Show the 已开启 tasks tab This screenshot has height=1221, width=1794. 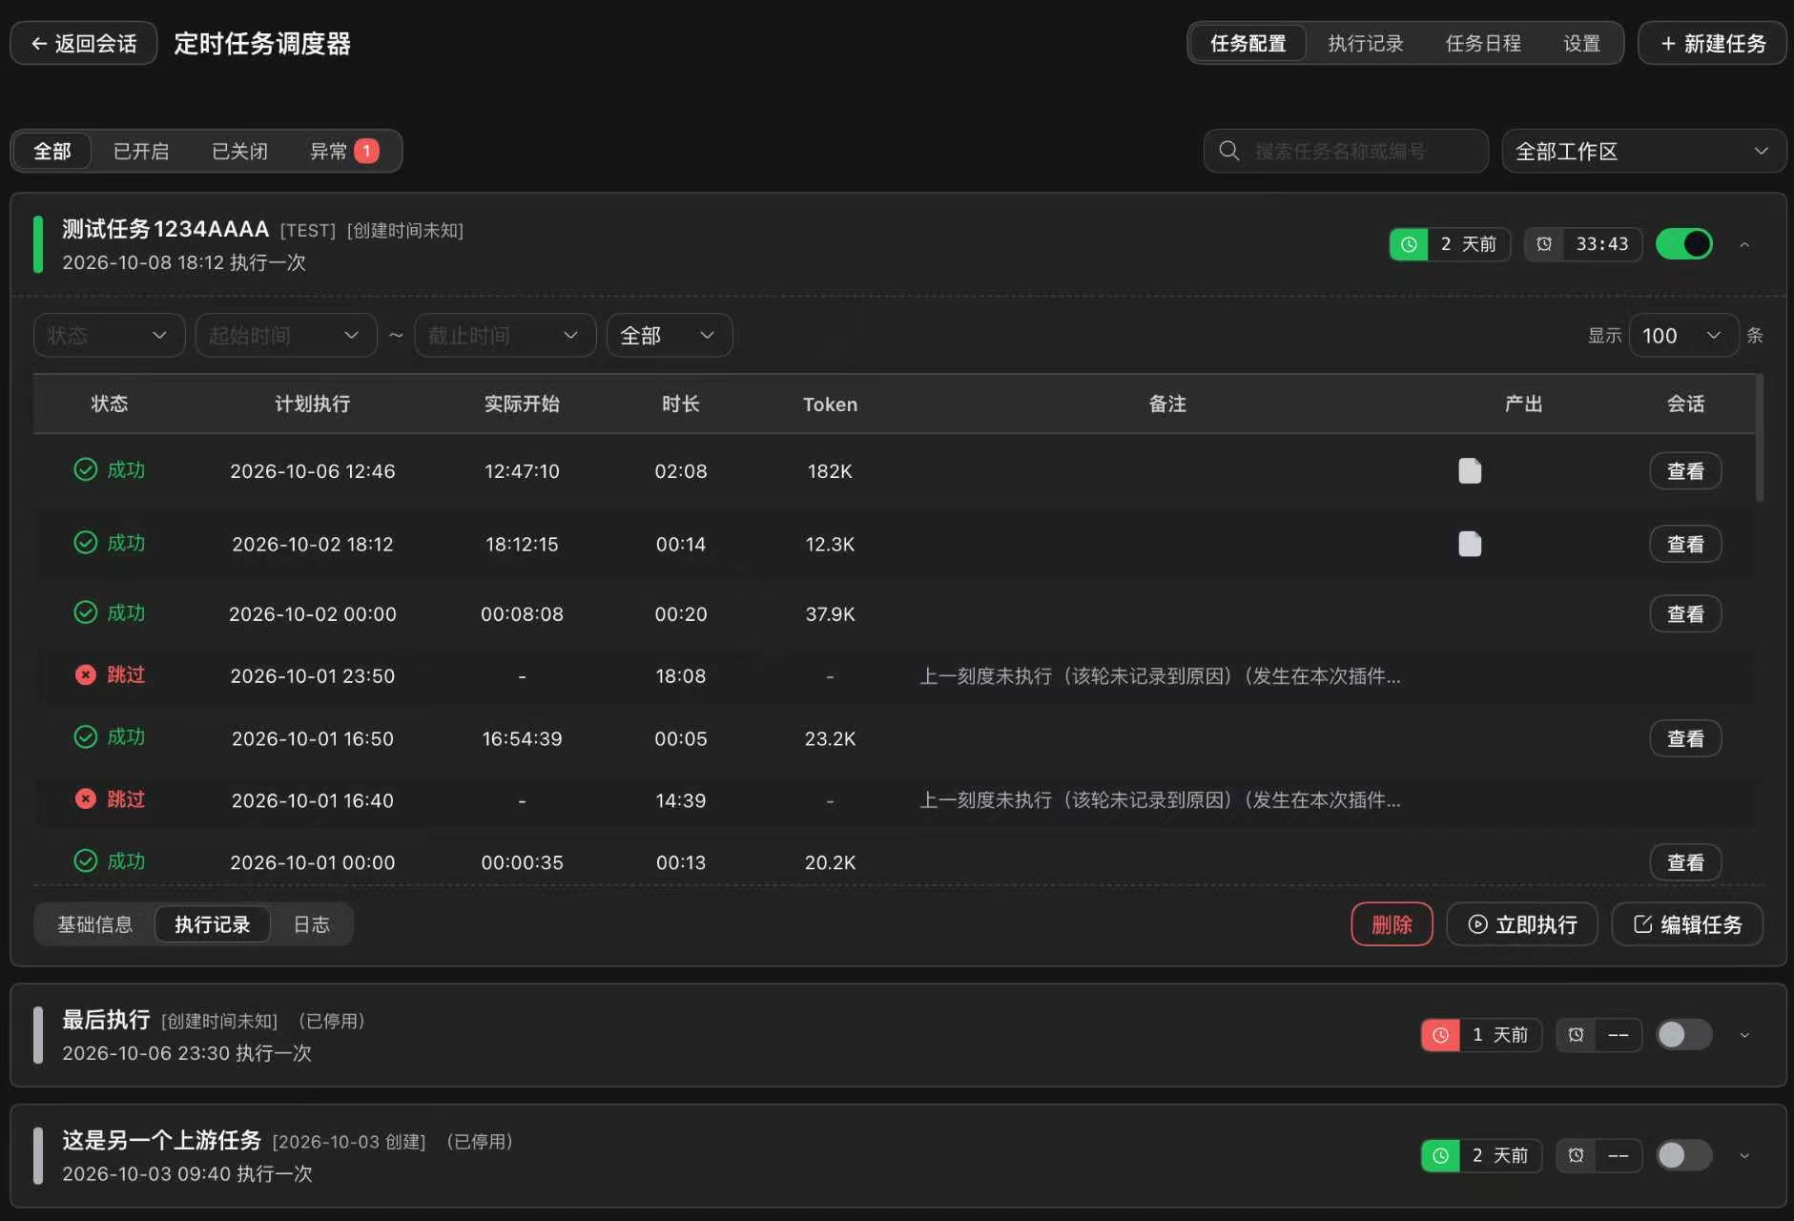click(141, 152)
